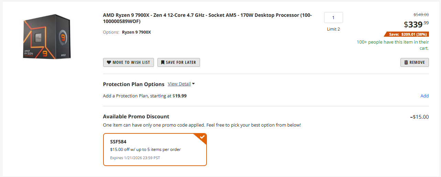The width and height of the screenshot is (441, 177).
Task: Open the AMD Ryzen 9 box product image
Action: click(47, 36)
